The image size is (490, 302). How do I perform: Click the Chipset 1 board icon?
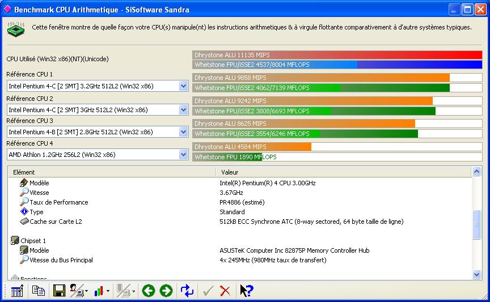[15, 240]
